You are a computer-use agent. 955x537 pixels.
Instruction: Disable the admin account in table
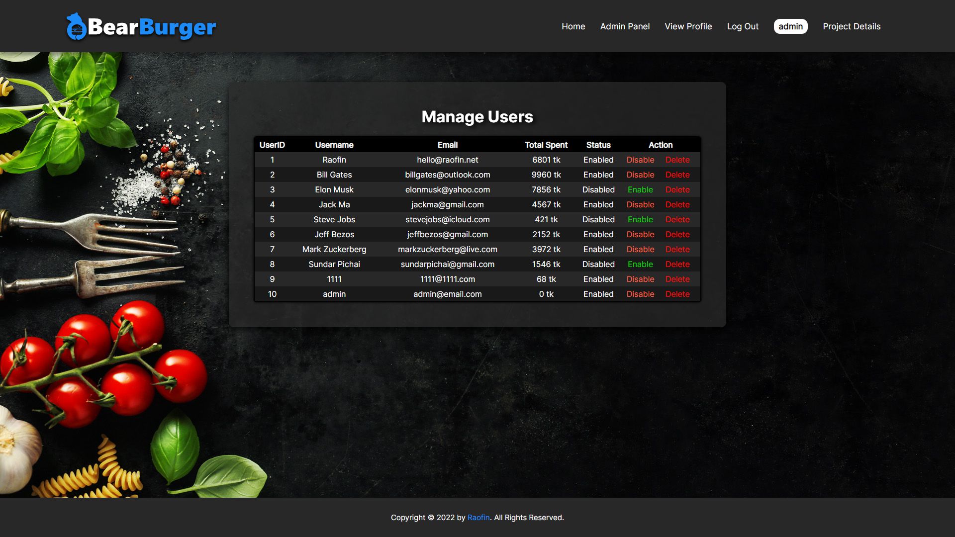point(640,294)
